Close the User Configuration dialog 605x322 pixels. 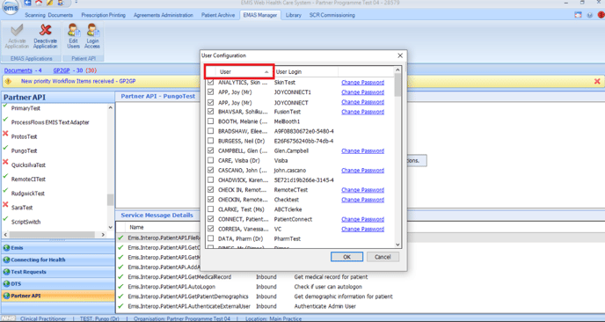(x=400, y=55)
